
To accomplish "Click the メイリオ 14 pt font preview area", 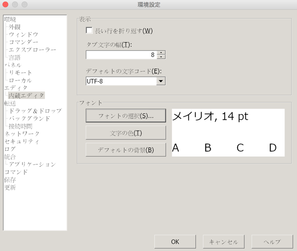I will (x=228, y=132).
